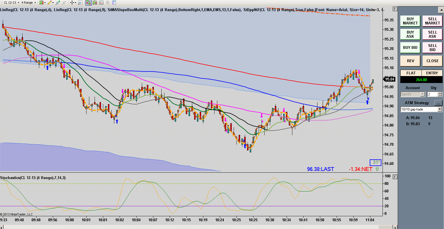Click the horizontal scrollbar right arrow
This screenshot has height=229, width=444.
click(x=395, y=227)
